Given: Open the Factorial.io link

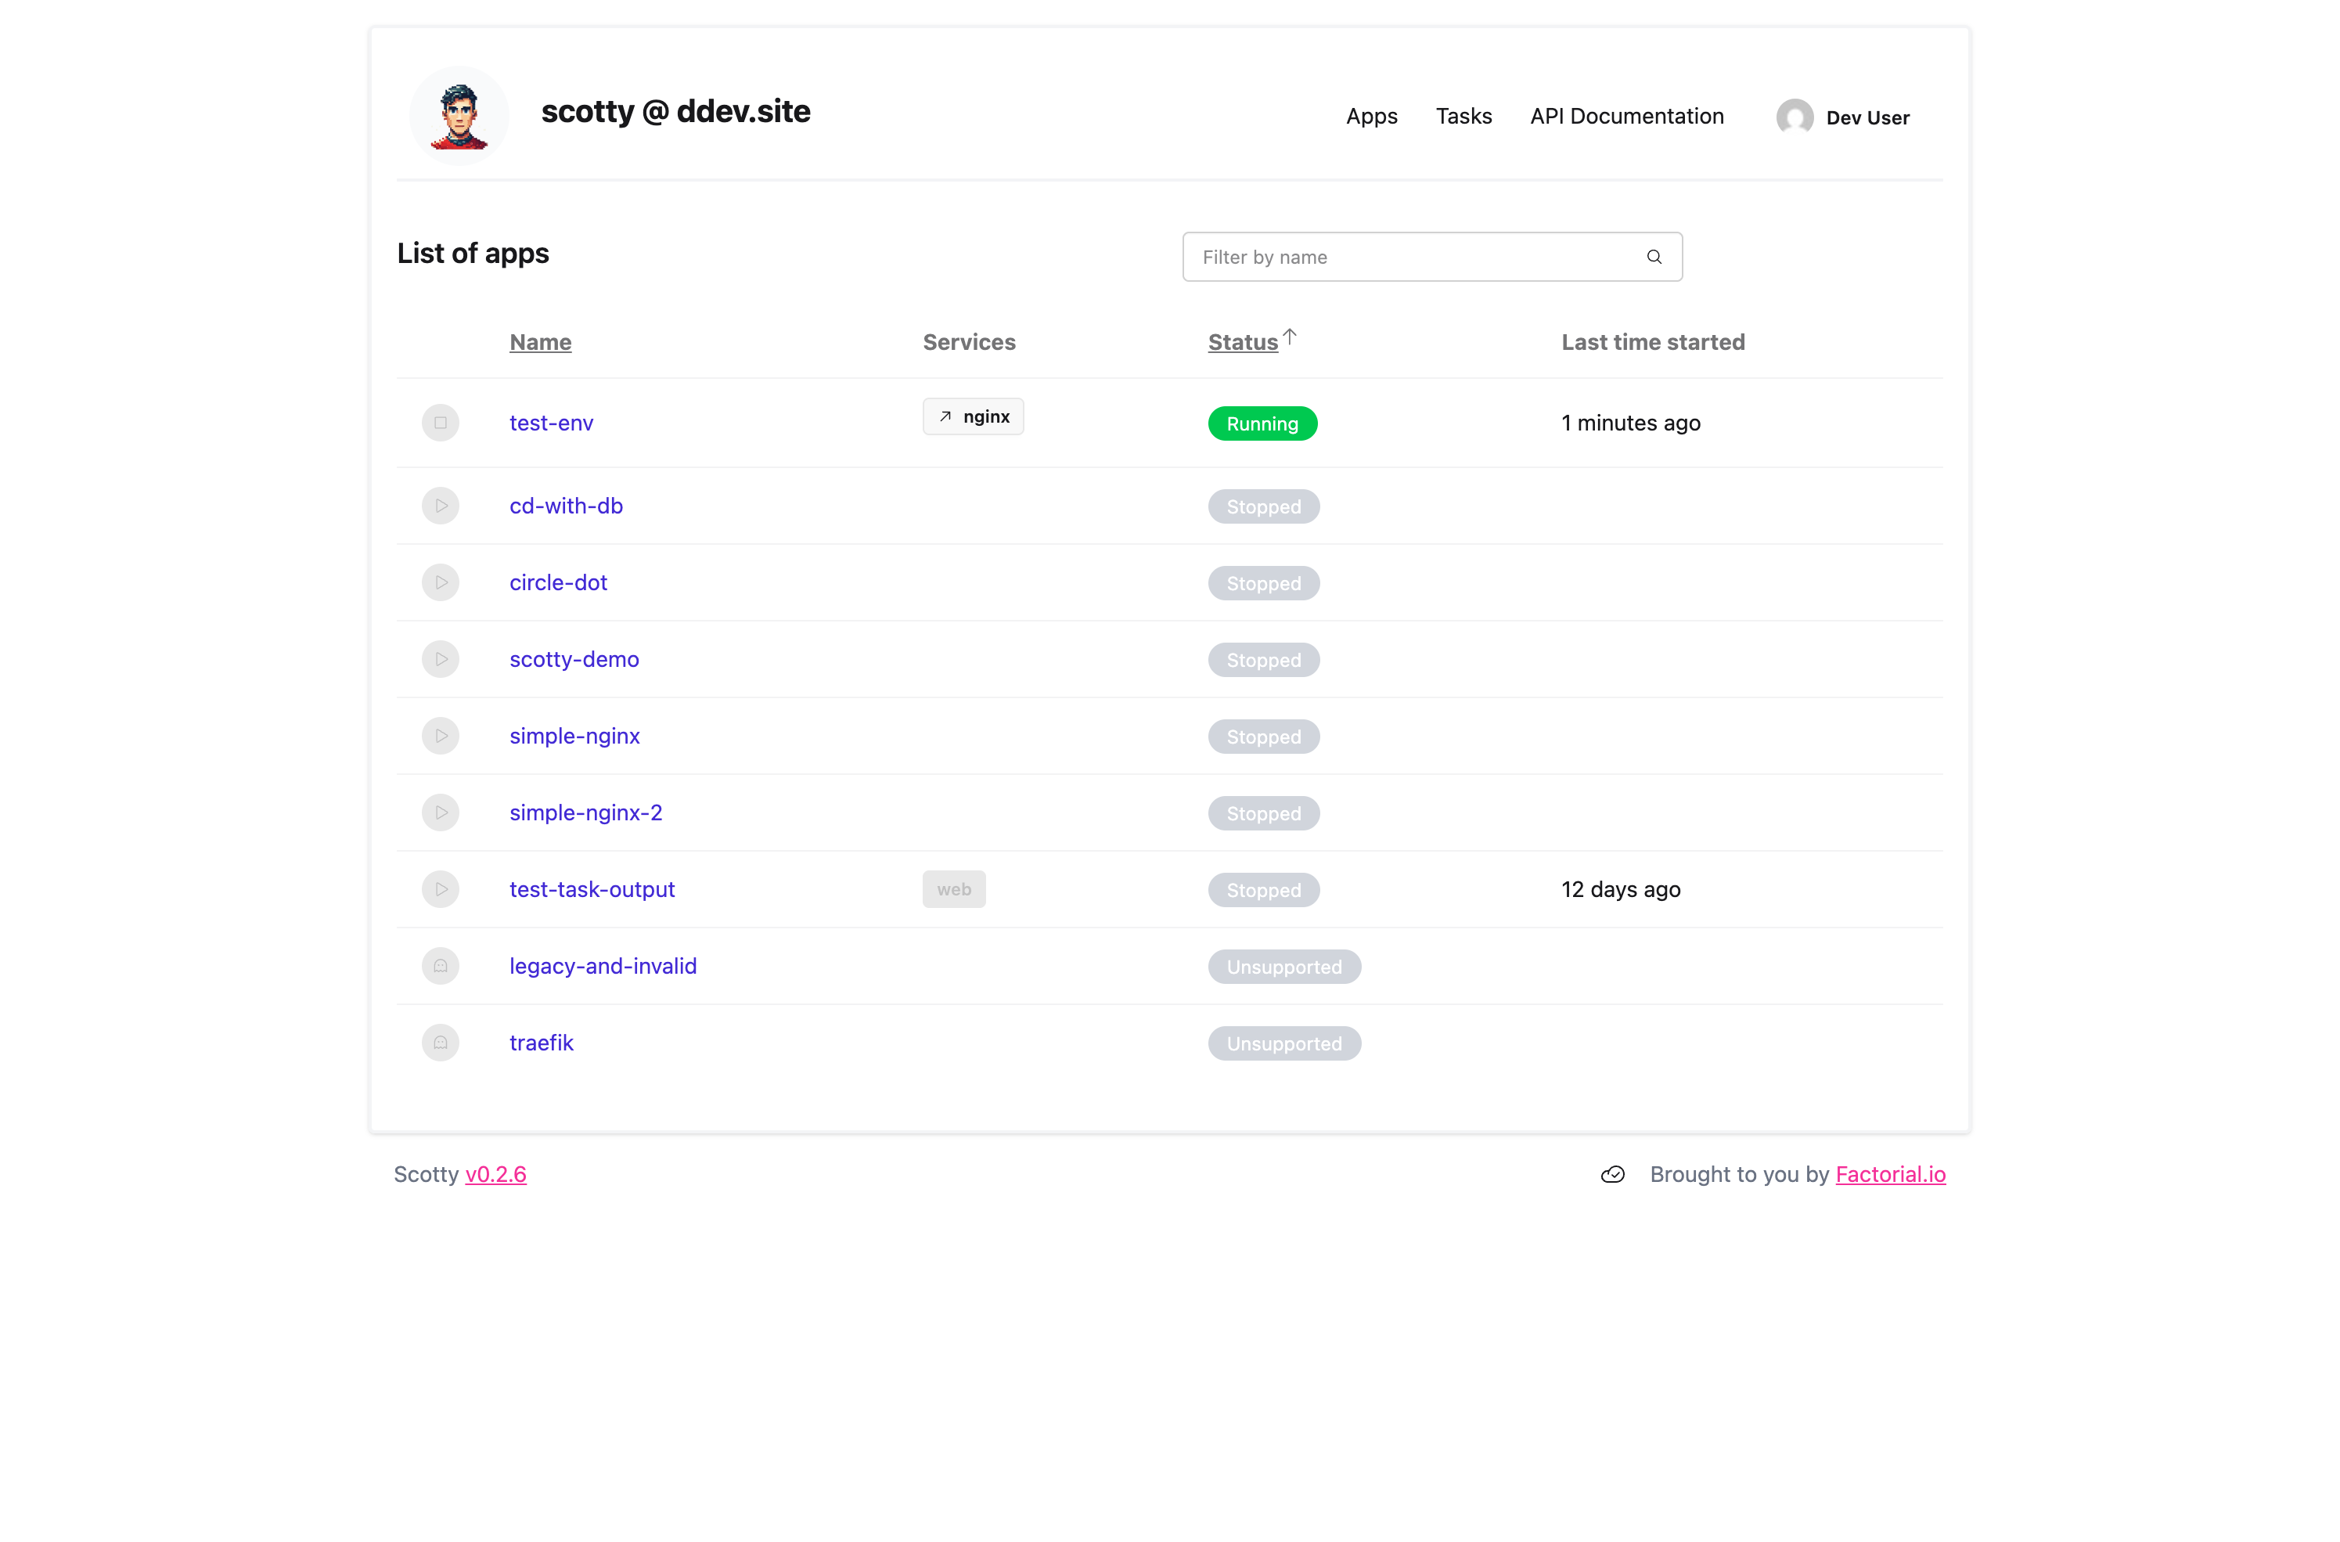Looking at the screenshot, I should pyautogui.click(x=1891, y=1174).
